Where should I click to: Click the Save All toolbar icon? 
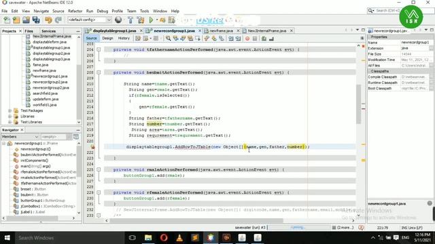pyautogui.click(x=36, y=20)
